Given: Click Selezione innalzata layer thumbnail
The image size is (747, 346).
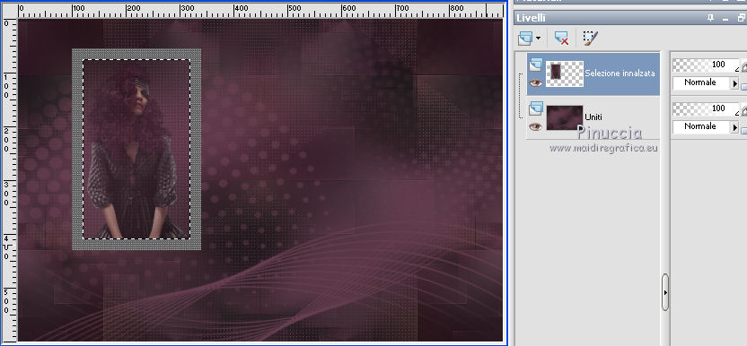Looking at the screenshot, I should coord(565,74).
